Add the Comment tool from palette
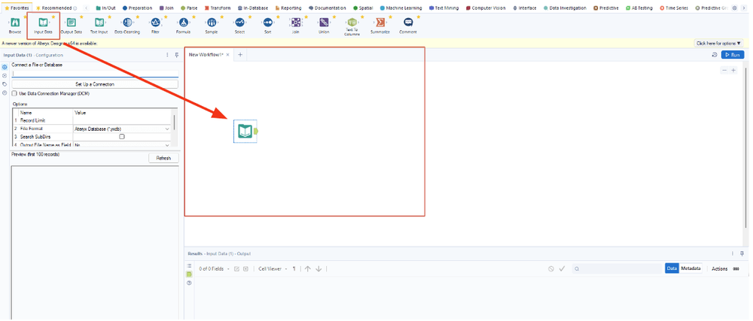753x321 pixels. pos(408,23)
